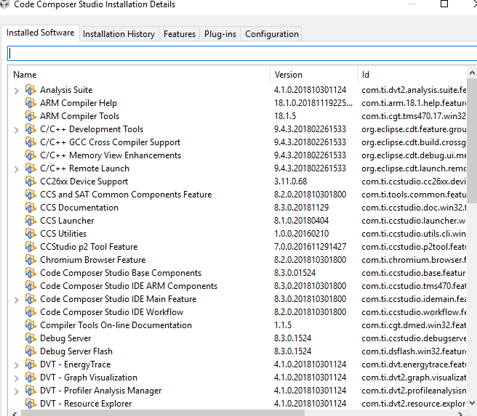Switch to the Installed Software tab

[x=40, y=33]
